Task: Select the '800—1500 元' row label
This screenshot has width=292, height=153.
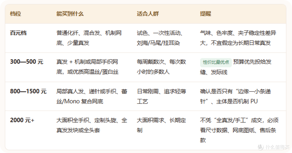Action: tap(28, 91)
